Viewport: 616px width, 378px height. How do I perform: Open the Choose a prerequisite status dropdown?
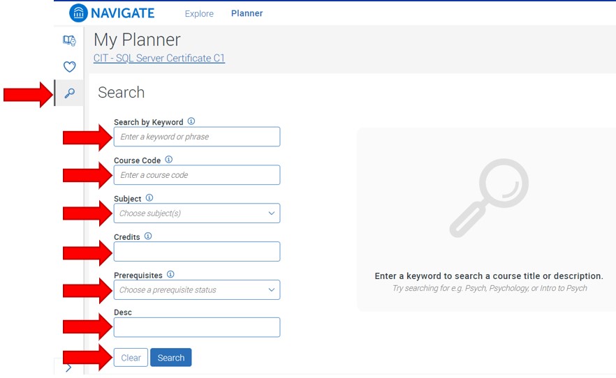197,290
